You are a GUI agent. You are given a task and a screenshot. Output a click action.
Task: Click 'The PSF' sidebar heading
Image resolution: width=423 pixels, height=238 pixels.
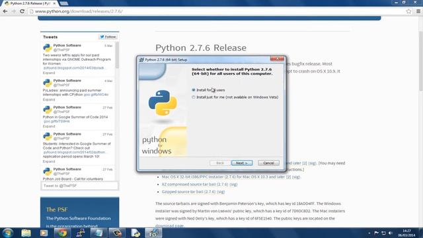click(x=57, y=210)
